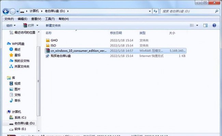Close the Explorer window
This screenshot has width=222, height=136.
point(214,2)
